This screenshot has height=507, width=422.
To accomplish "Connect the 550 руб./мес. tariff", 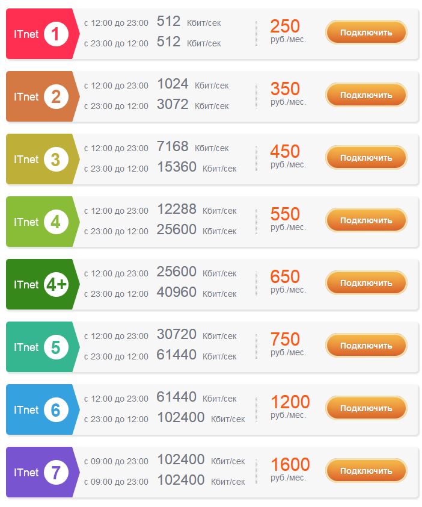I will coord(366,220).
